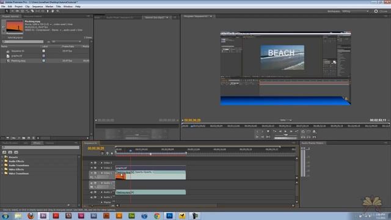Select the Zoom tool

(x=57, y=11)
